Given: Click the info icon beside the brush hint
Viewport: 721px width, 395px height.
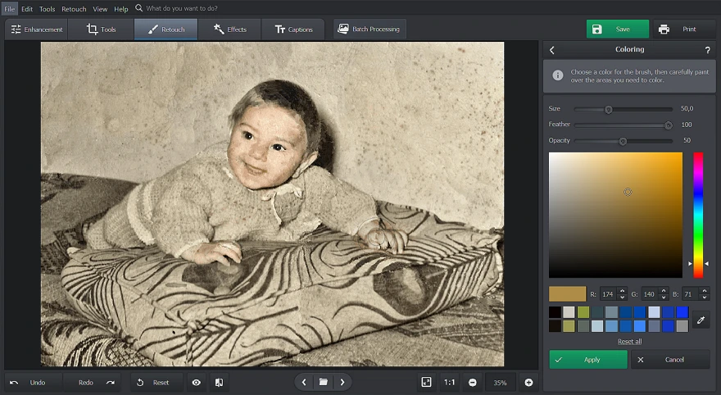Looking at the screenshot, I should tap(558, 75).
